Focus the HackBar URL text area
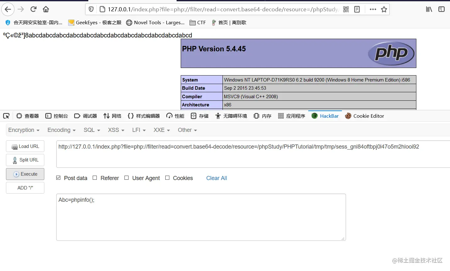450x271 pixels. [253, 154]
